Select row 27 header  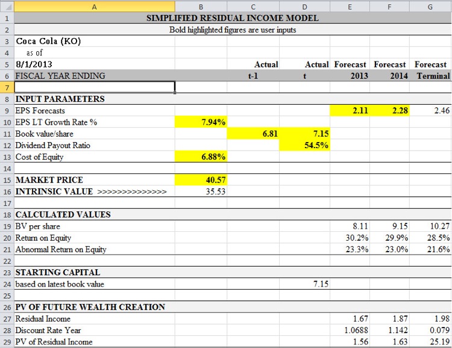click(7, 318)
